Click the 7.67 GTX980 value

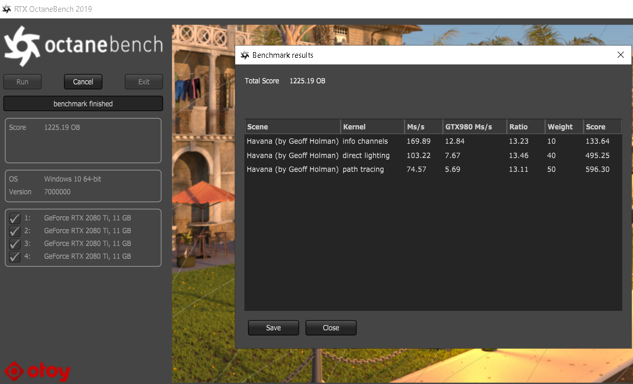pos(453,155)
